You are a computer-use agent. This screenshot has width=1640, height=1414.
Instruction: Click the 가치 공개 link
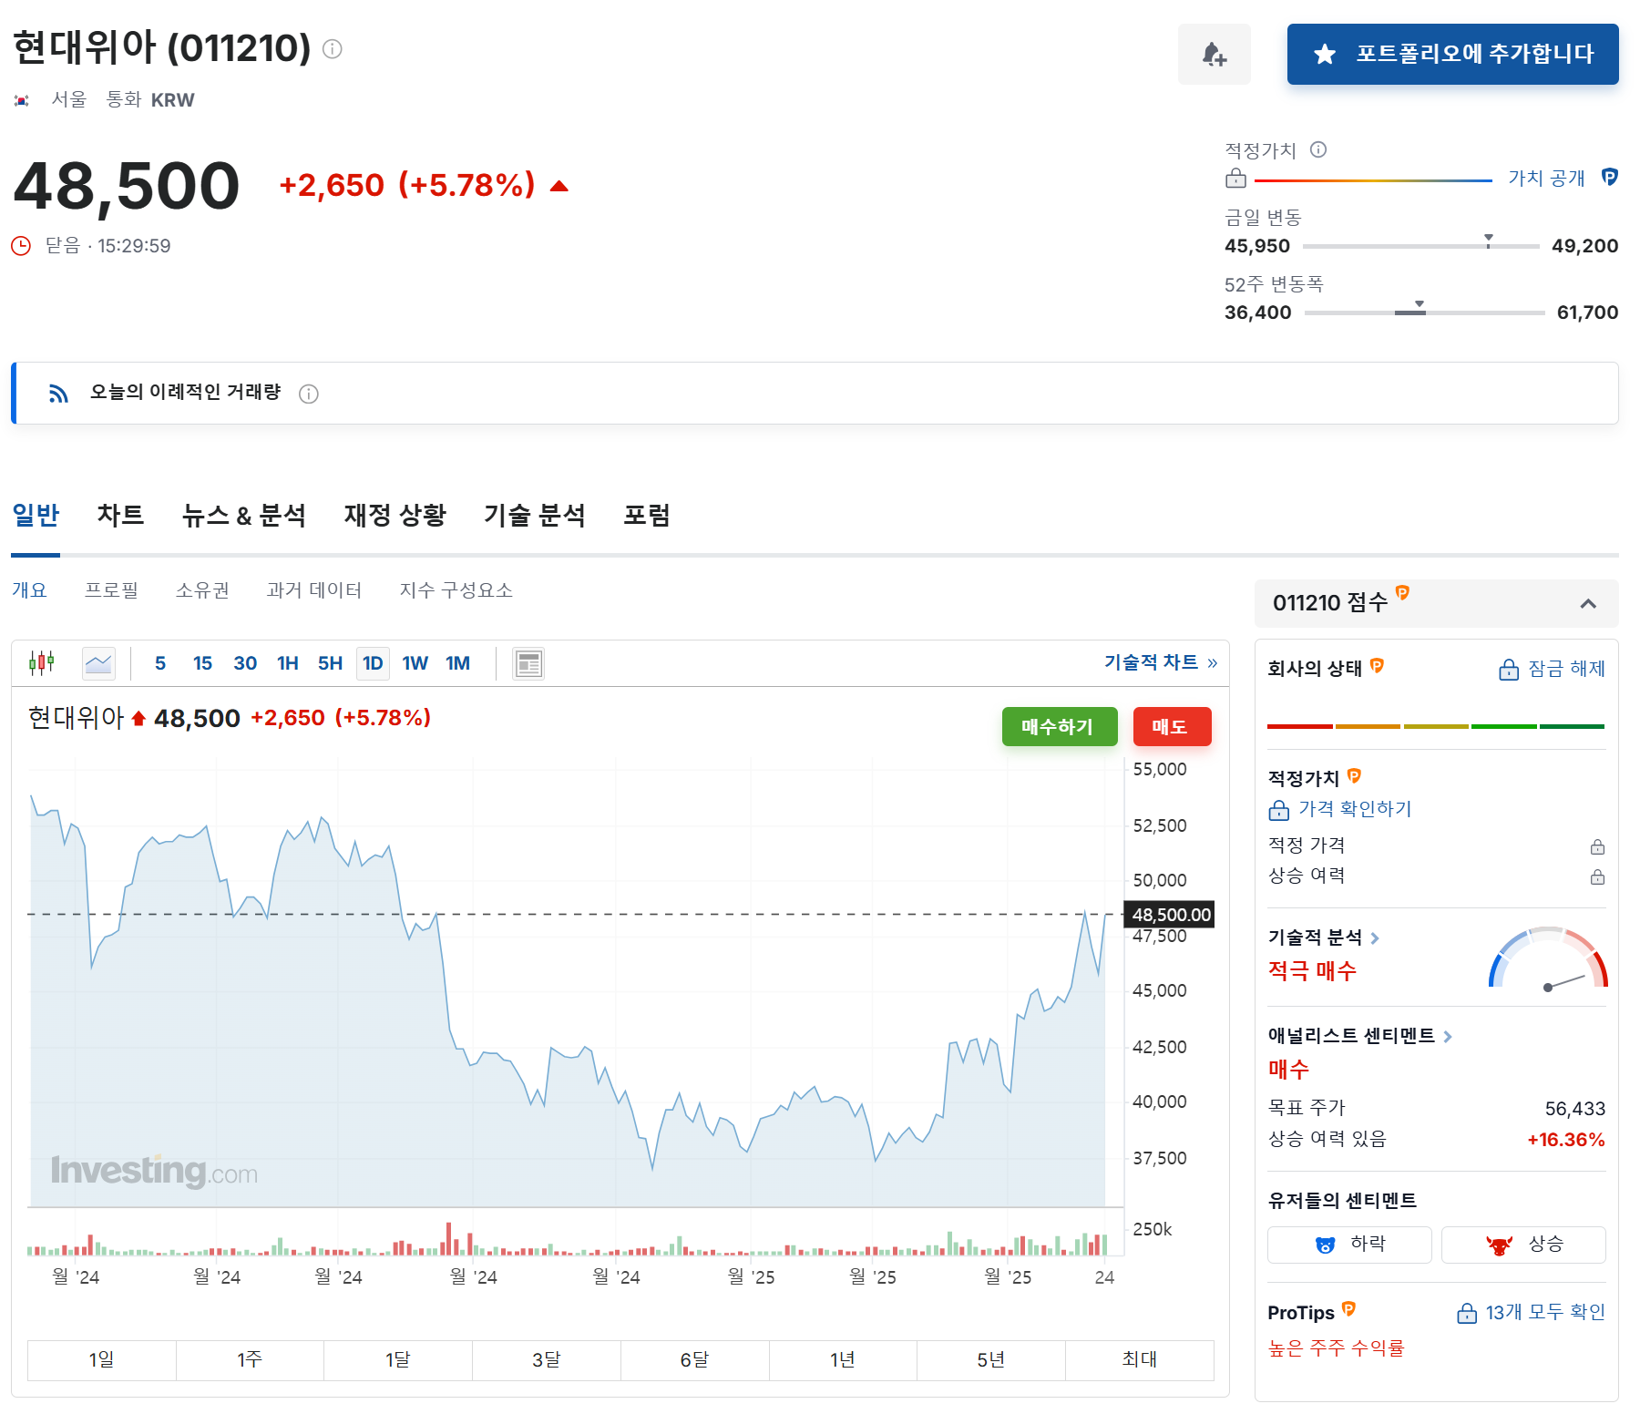[1546, 179]
